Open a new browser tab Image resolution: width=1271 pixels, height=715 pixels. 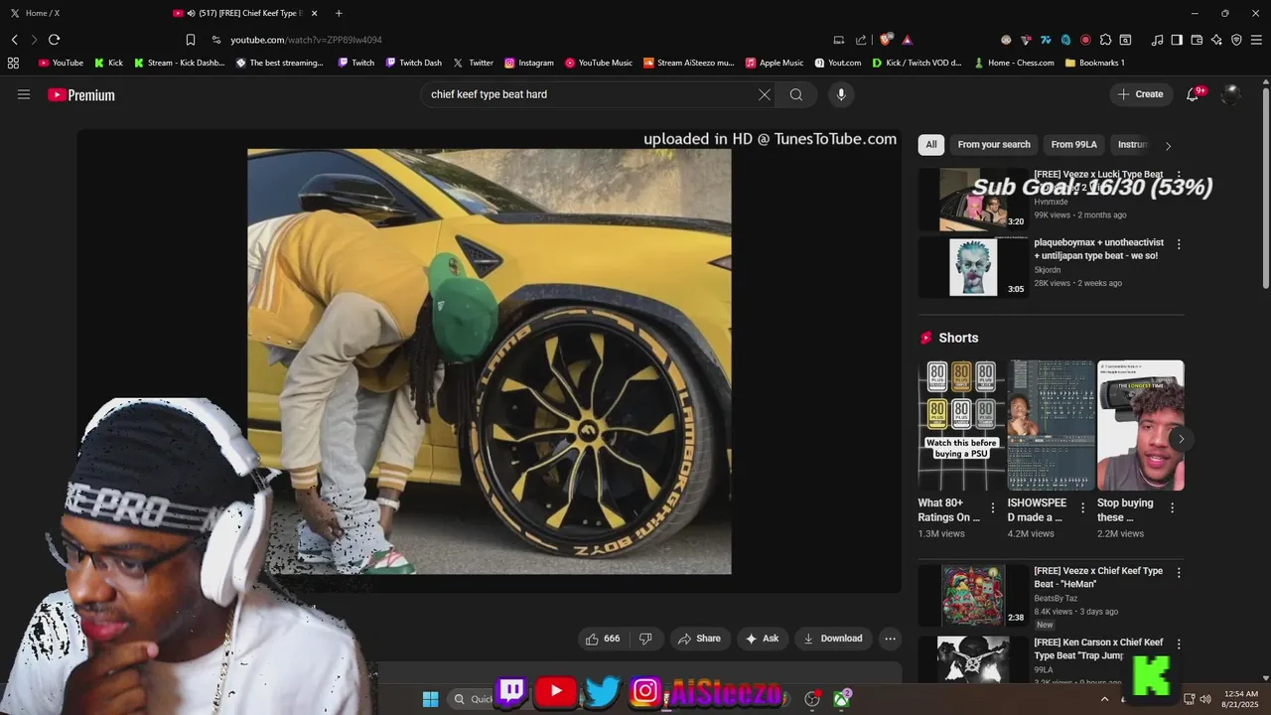339,13
